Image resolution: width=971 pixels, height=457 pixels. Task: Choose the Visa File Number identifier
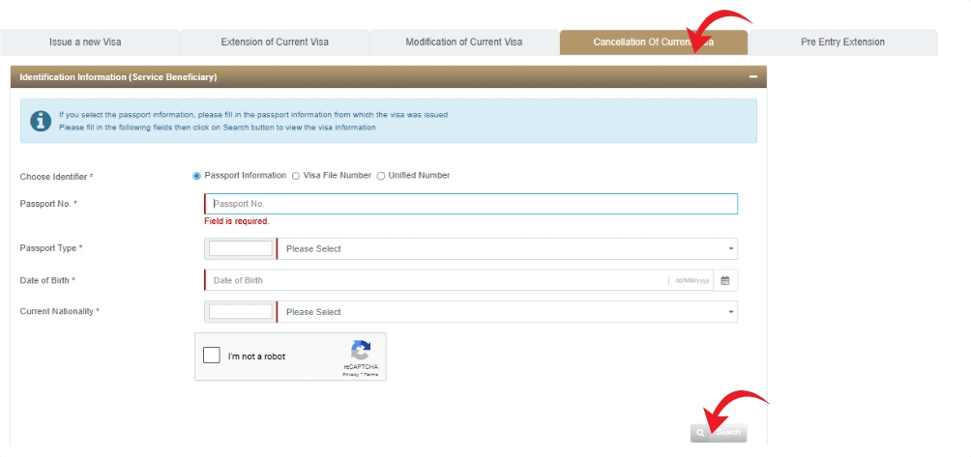(296, 176)
